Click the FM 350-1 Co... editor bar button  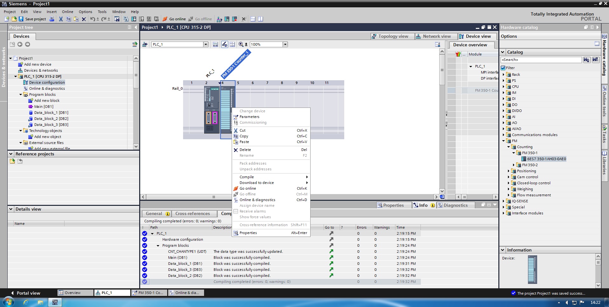[x=149, y=293]
